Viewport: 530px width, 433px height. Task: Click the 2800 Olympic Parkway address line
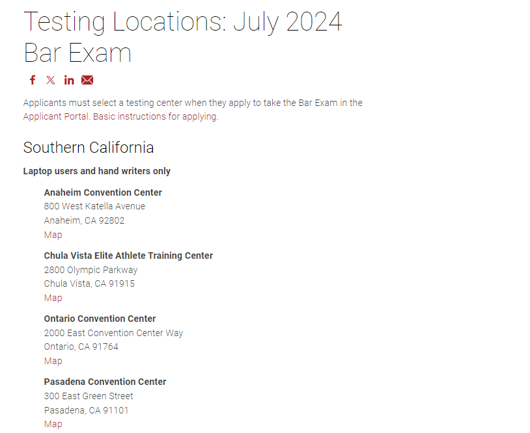point(91,270)
